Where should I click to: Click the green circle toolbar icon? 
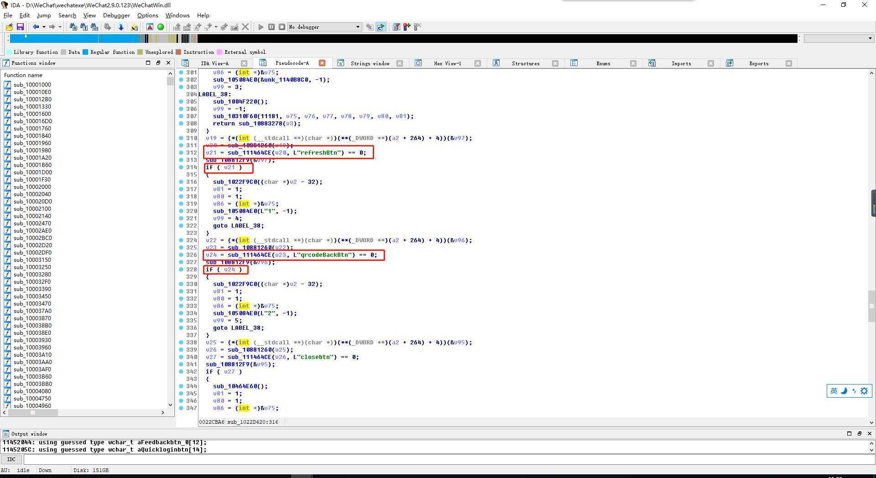tap(161, 27)
